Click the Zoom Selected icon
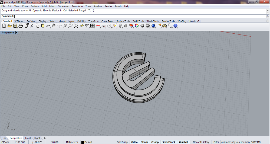The height and width of the screenshot is (144, 270). pos(82,26)
